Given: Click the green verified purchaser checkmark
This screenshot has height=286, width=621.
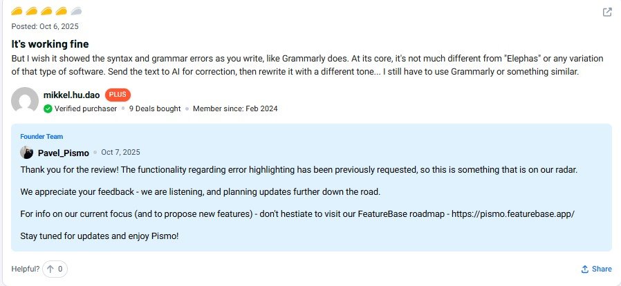Looking at the screenshot, I should (48, 108).
